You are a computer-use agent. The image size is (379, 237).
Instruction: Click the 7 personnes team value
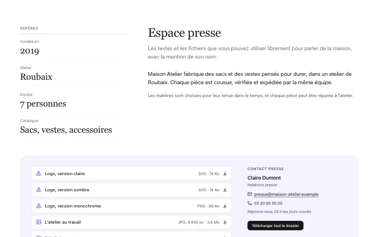pyautogui.click(x=43, y=104)
